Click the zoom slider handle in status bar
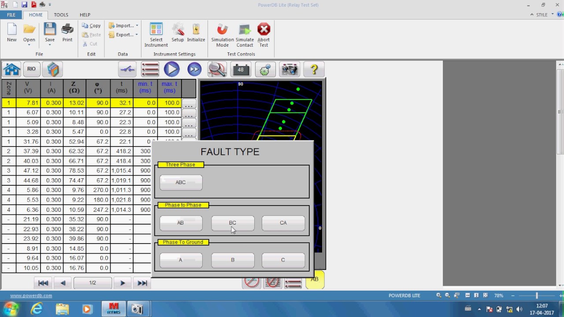The image size is (564, 317). click(x=537, y=295)
